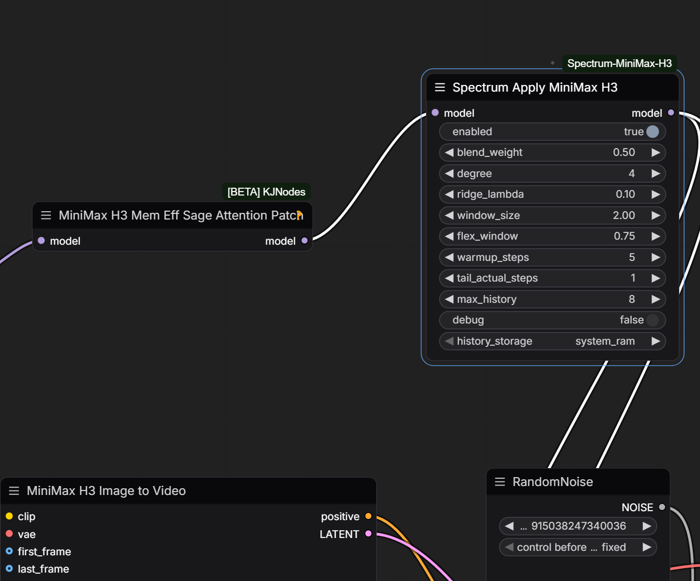
Task: Click the LATENT output dot
Action: point(368,534)
